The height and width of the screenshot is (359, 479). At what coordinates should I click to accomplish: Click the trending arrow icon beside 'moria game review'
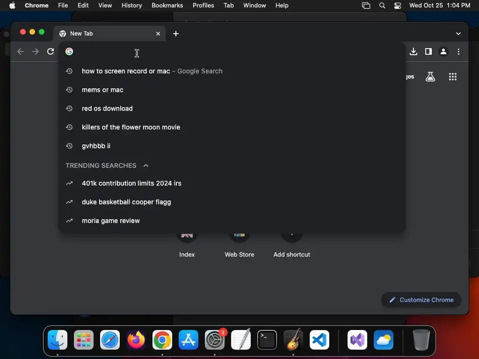[69, 221]
